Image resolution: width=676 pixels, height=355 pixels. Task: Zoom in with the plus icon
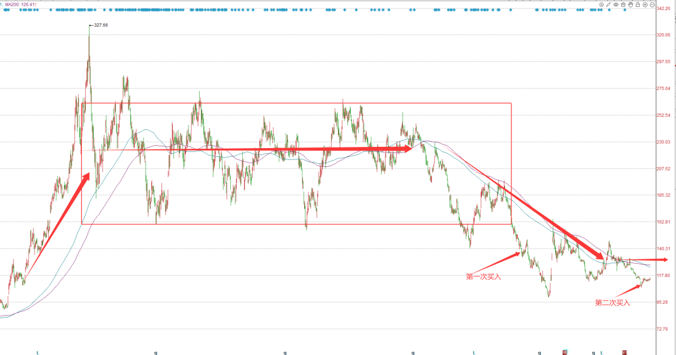click(645, 5)
